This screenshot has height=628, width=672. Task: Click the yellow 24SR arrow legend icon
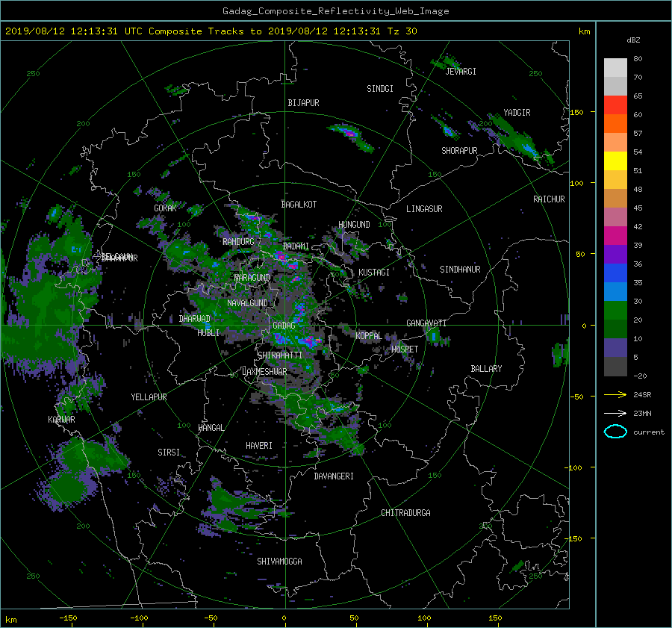coord(615,394)
